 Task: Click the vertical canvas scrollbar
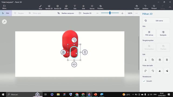pos(139,53)
